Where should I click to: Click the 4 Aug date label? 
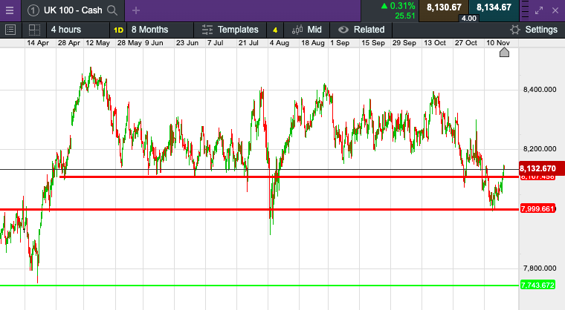coord(280,43)
